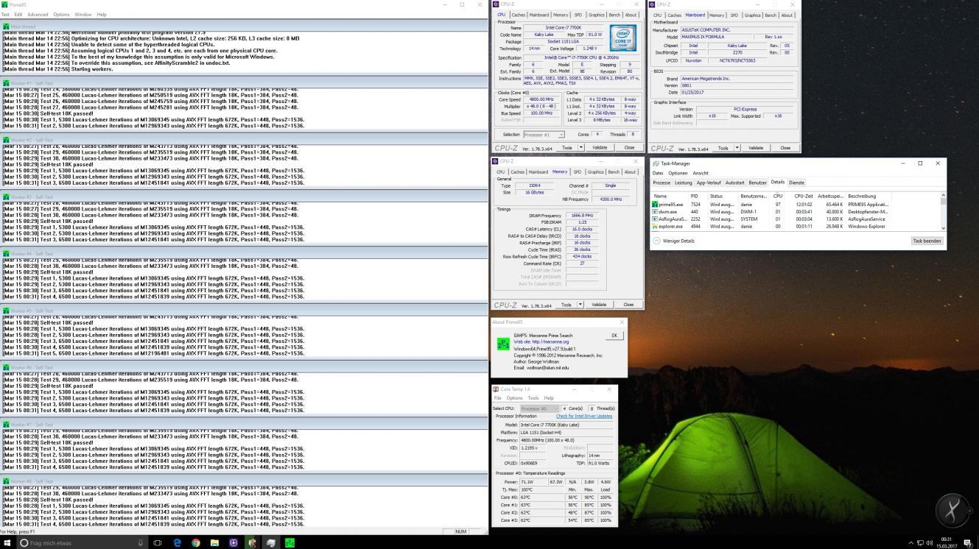Screen dimensions: 979x549
Task: Show hidden system tray icons chevron
Action: (x=912, y=543)
